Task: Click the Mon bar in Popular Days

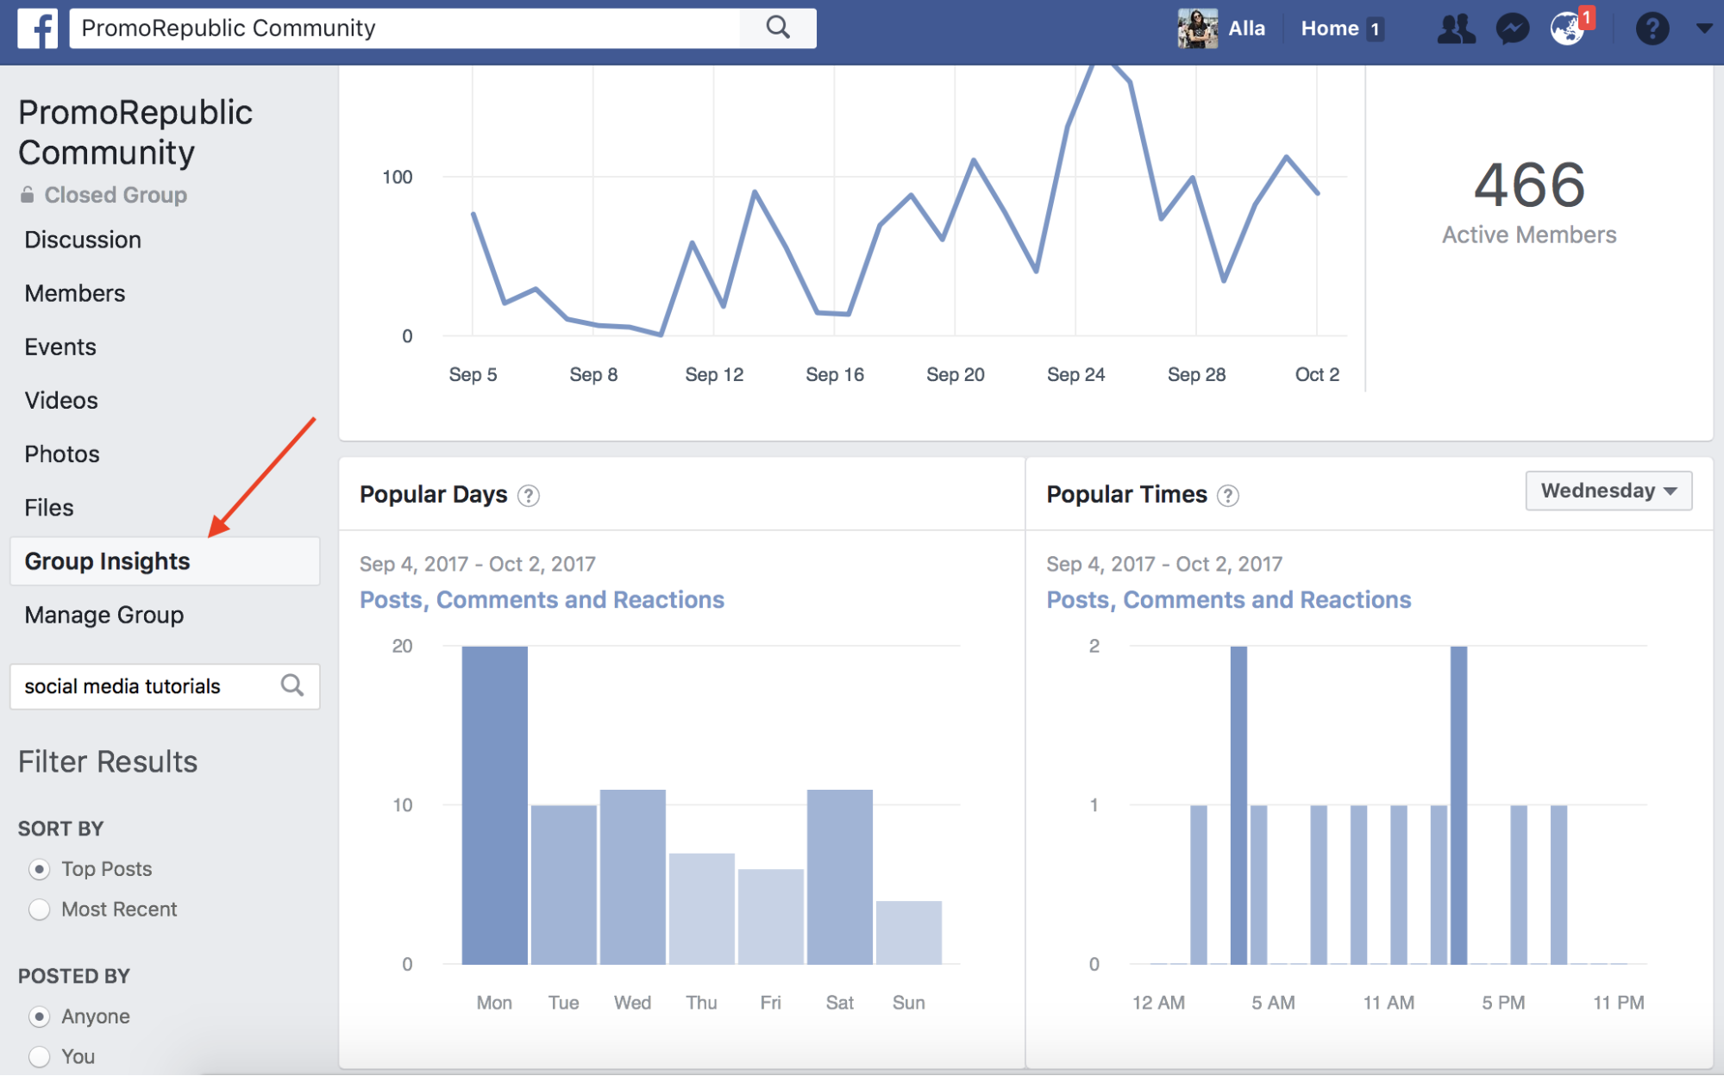Action: [x=494, y=805]
